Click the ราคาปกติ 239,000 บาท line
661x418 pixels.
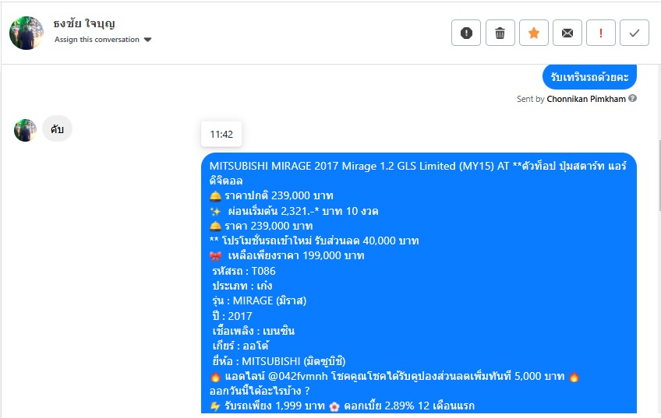click(271, 195)
